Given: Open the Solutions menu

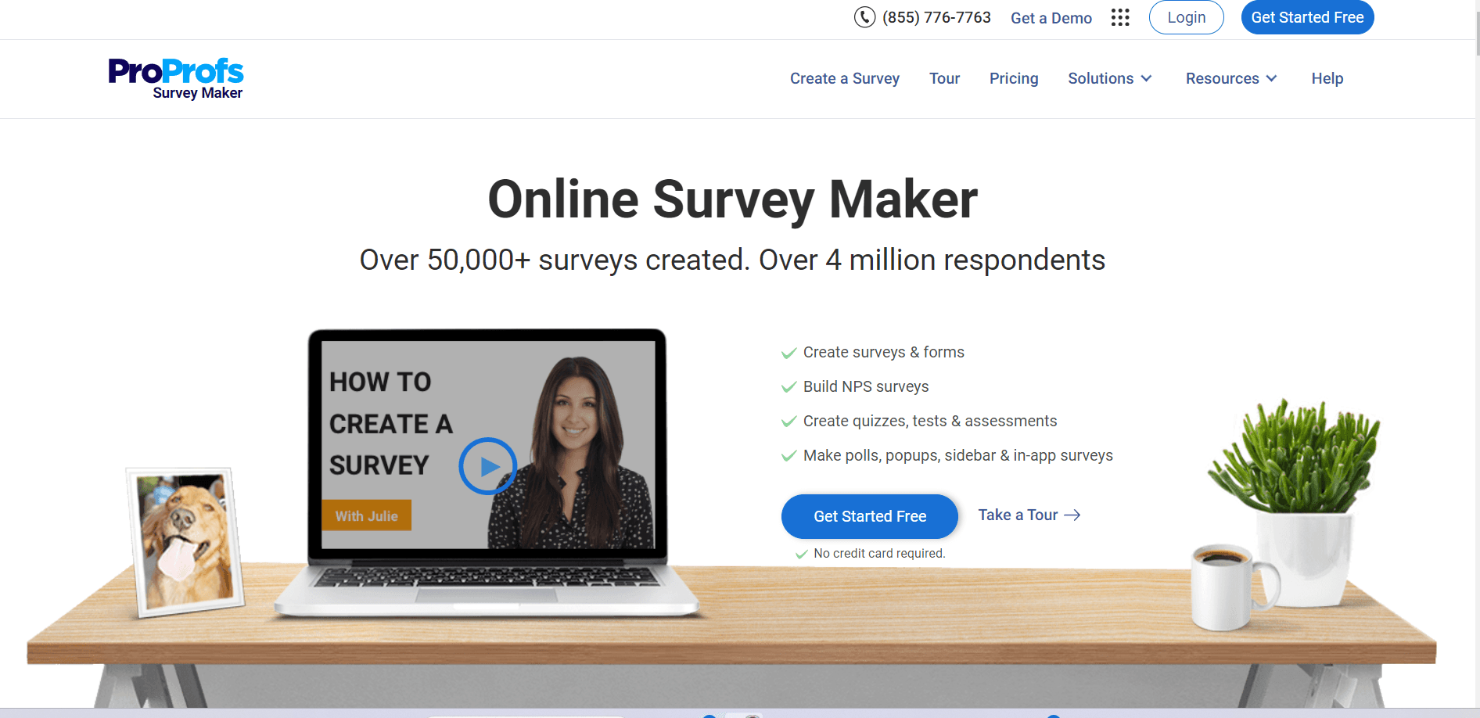Looking at the screenshot, I should pos(1110,78).
